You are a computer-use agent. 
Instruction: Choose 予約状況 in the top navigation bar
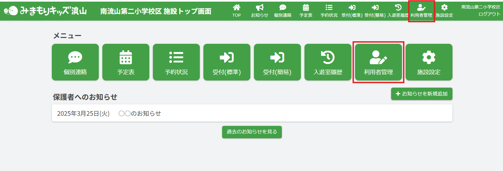(x=329, y=11)
